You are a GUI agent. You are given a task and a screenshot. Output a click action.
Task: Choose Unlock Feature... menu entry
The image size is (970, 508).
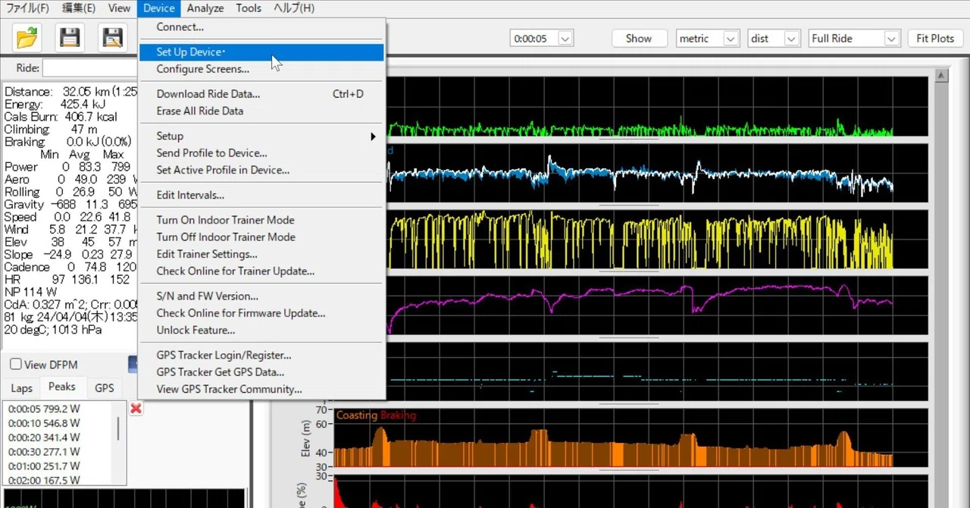point(261,330)
